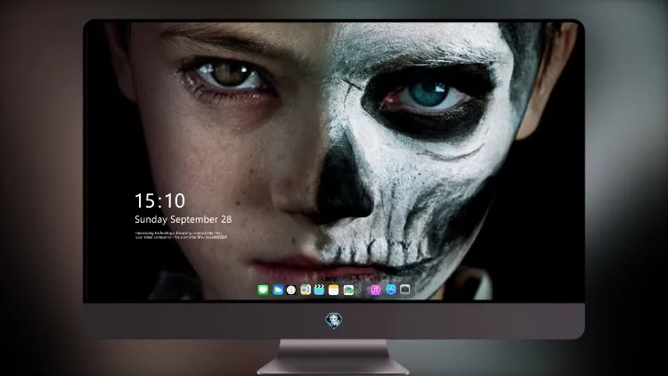The height and width of the screenshot is (376, 668).
Task: Open the Maps icon in the dock
Action: 305,290
